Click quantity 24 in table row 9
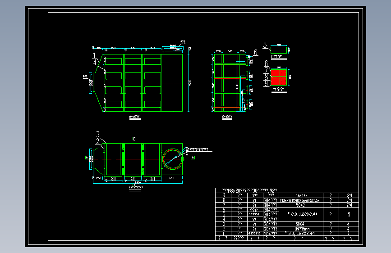Screen dimensions: 391x253 pyautogui.click(x=350, y=195)
